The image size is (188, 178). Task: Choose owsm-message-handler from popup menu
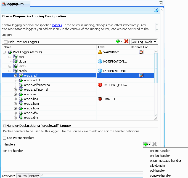pyautogui.click(x=165, y=161)
